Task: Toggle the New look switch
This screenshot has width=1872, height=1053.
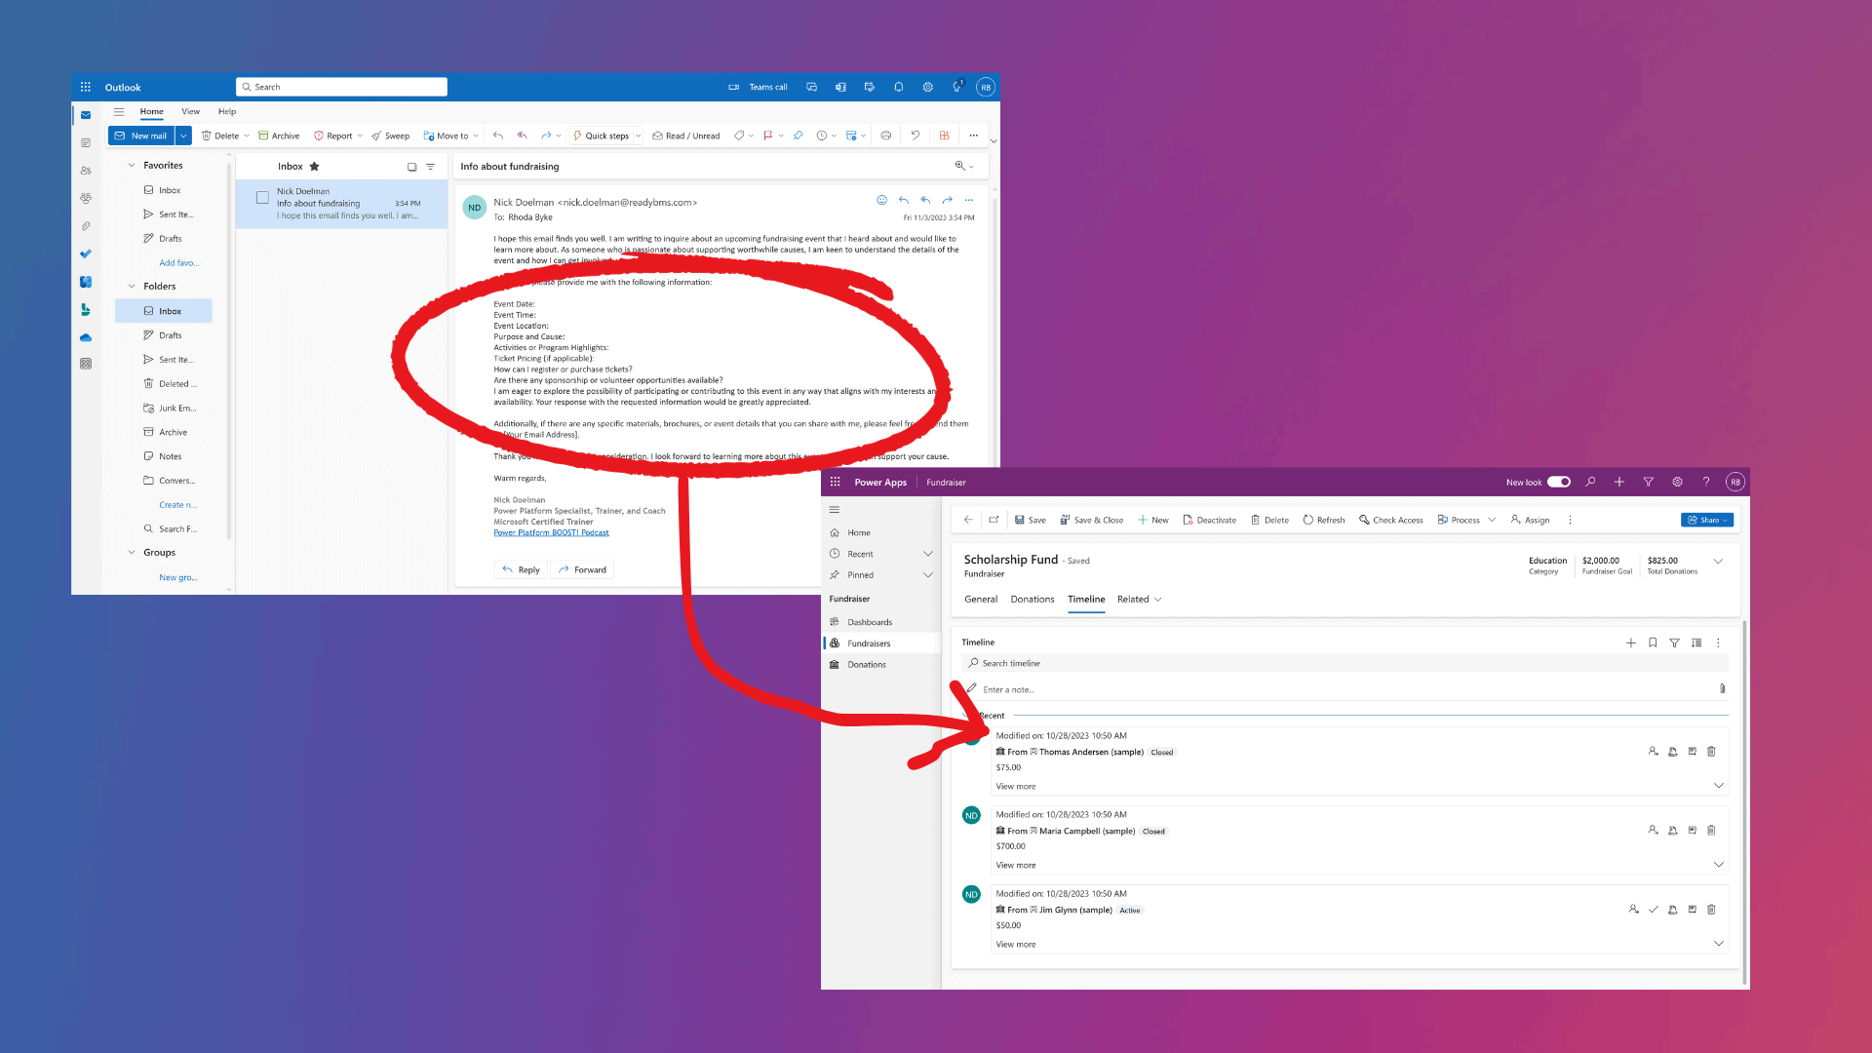Action: [x=1559, y=482]
